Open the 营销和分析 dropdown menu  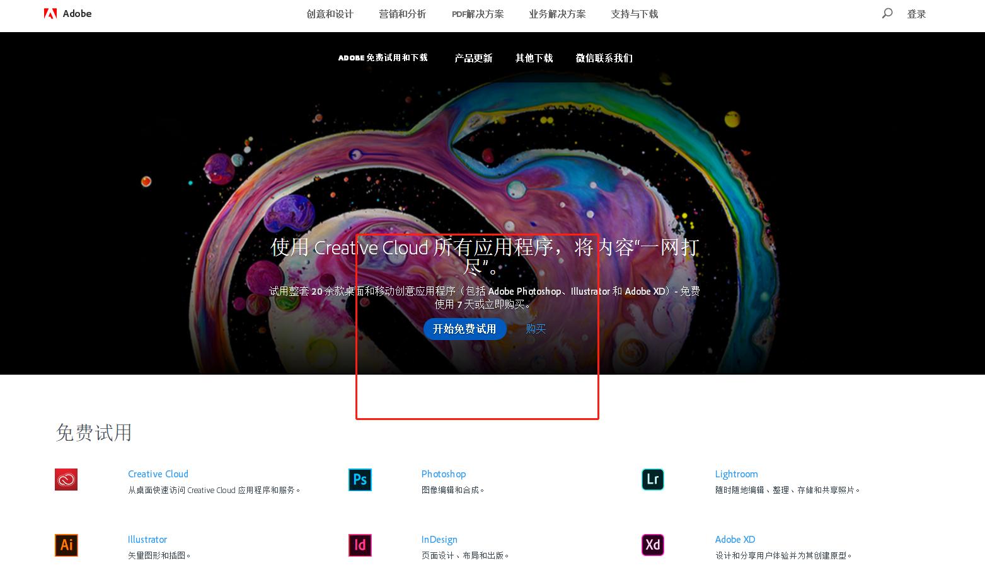coord(402,13)
